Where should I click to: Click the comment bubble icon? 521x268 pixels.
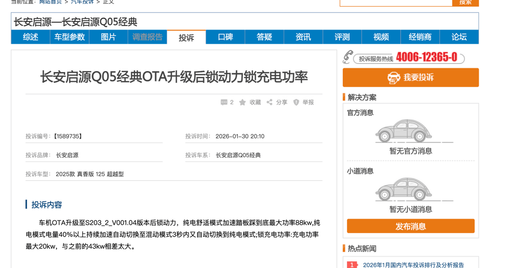[x=224, y=103]
